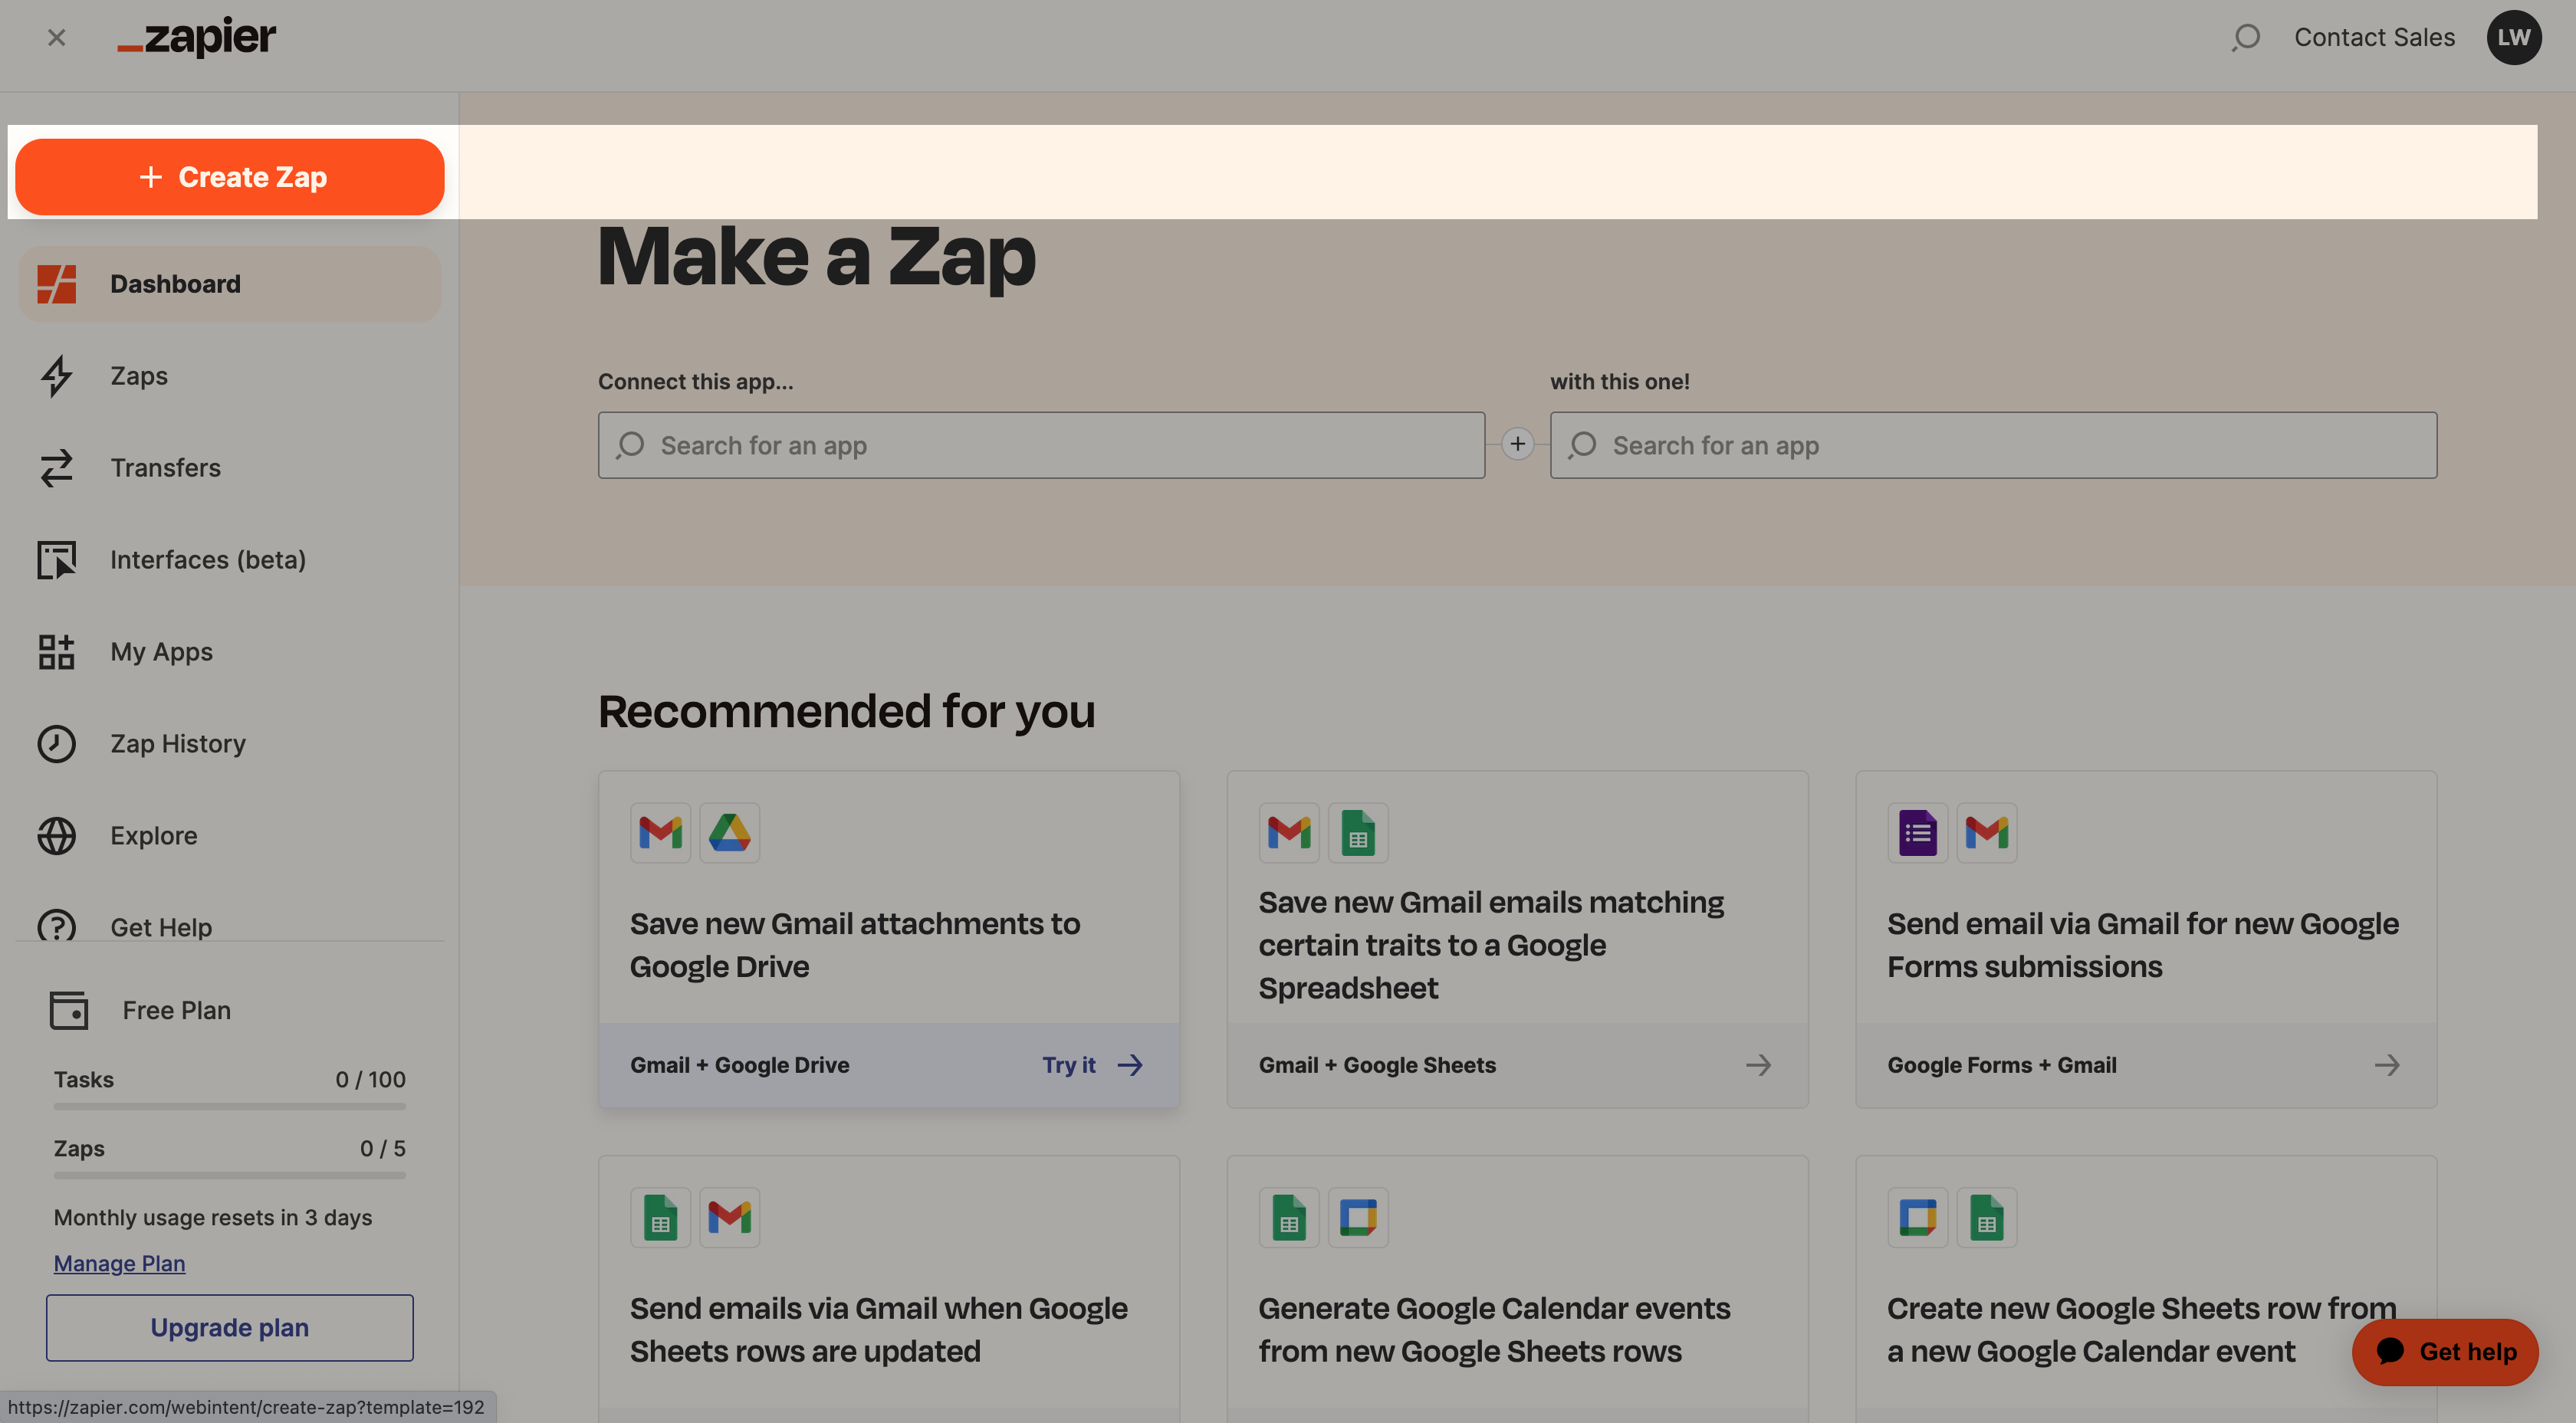The width and height of the screenshot is (2576, 1423).
Task: Click the 'Free Plan' label
Action: coord(177,1010)
